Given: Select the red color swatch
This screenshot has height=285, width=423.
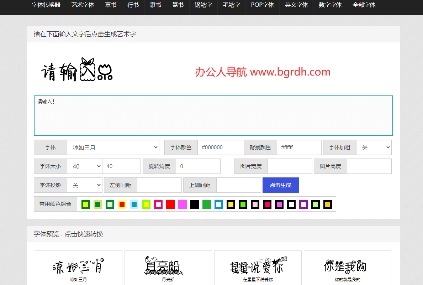Looking at the screenshot, I should coord(170,204).
